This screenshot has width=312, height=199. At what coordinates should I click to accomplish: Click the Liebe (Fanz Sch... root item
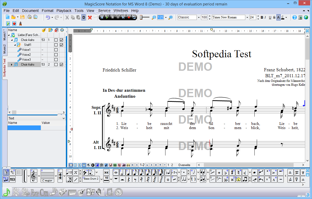pyautogui.click(x=29, y=35)
